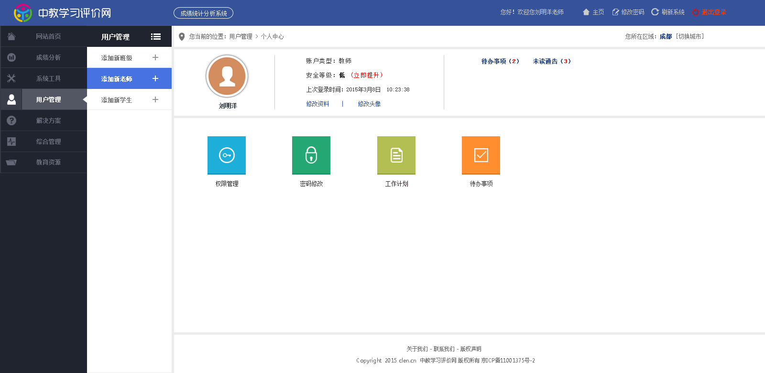Click the chart icon for 成绩分析
The width and height of the screenshot is (765, 373).
(11, 57)
